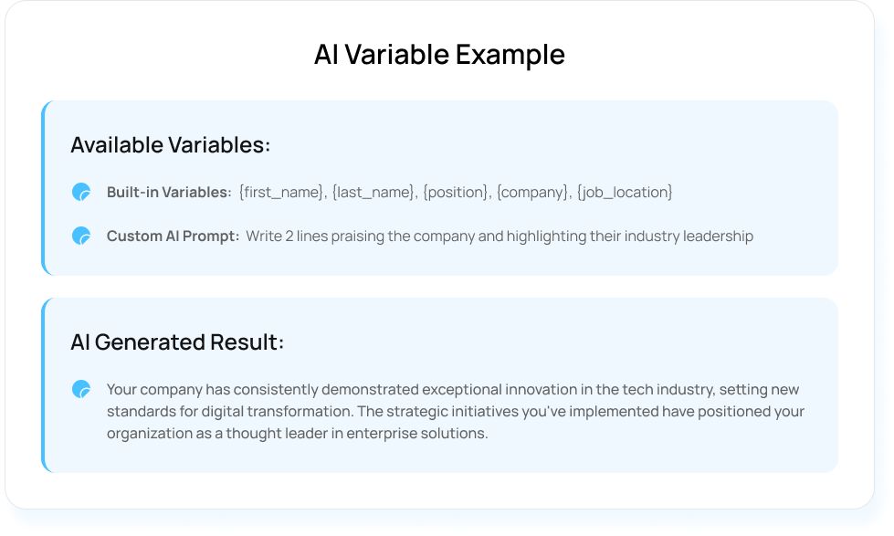Click the "AI Generated Result:" heading

[177, 342]
